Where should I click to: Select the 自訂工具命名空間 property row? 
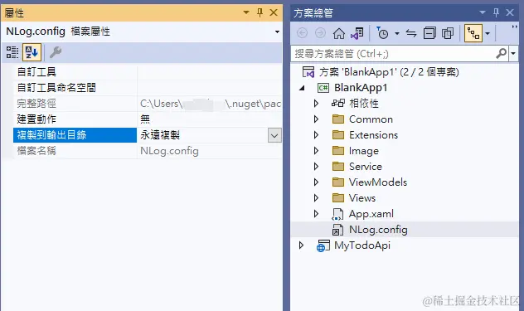148,88
